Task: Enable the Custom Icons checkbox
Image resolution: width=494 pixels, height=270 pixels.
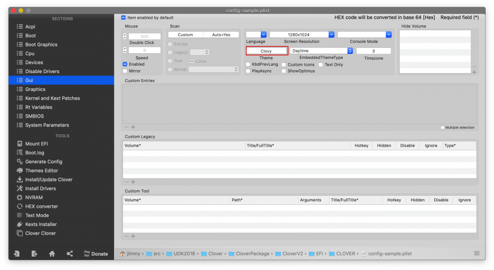Action: 284,65
